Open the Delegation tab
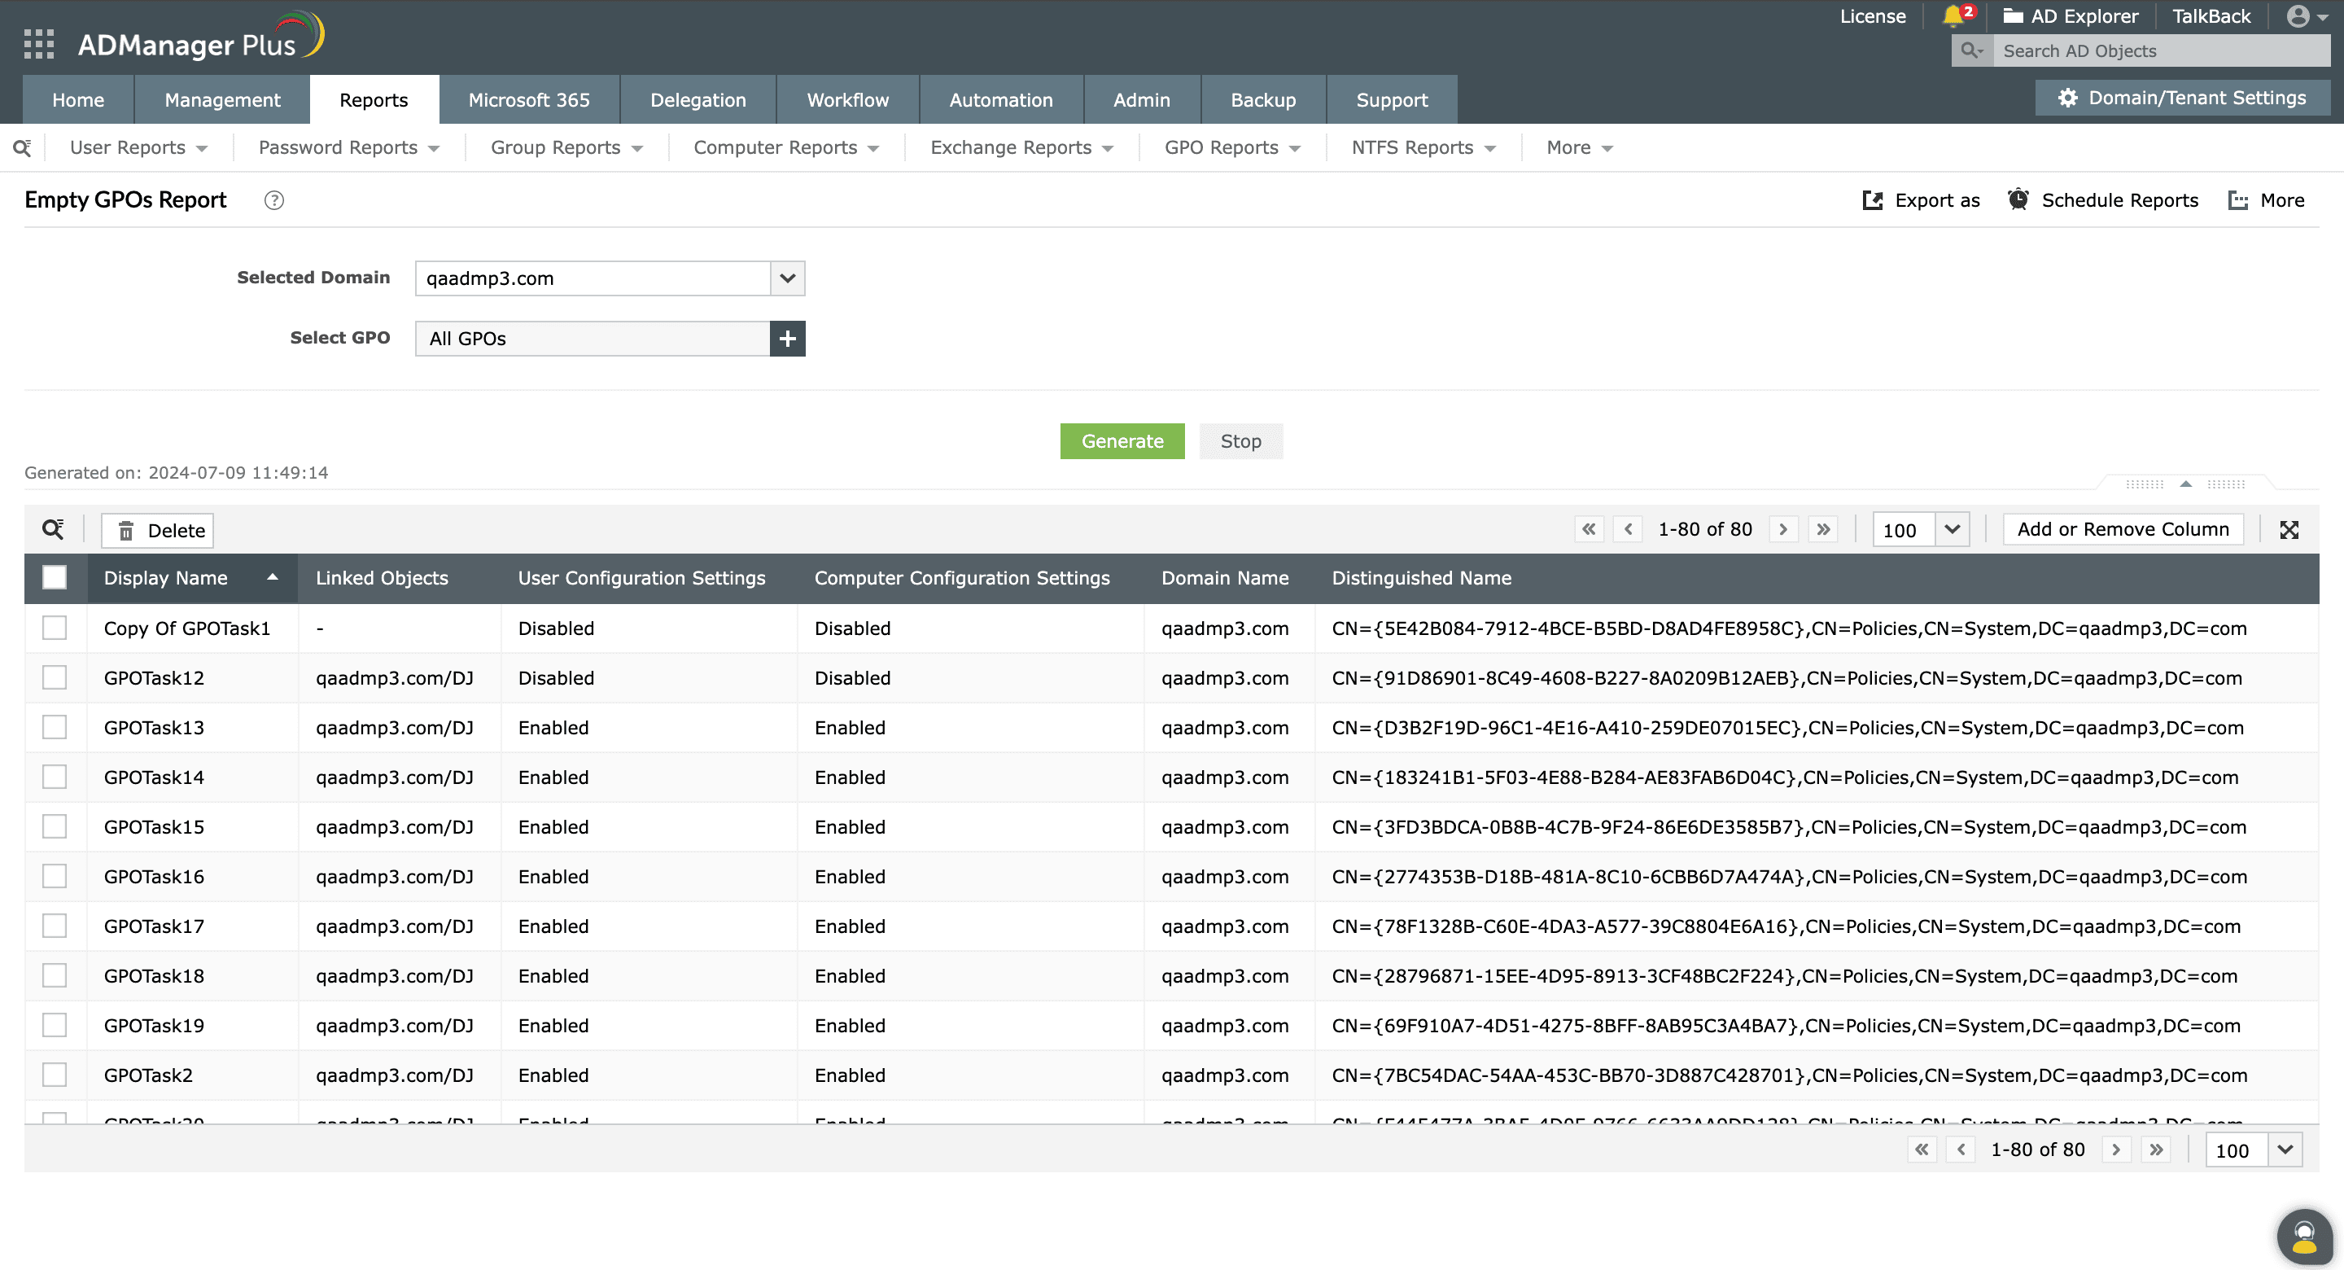The height and width of the screenshot is (1270, 2344). (x=697, y=100)
